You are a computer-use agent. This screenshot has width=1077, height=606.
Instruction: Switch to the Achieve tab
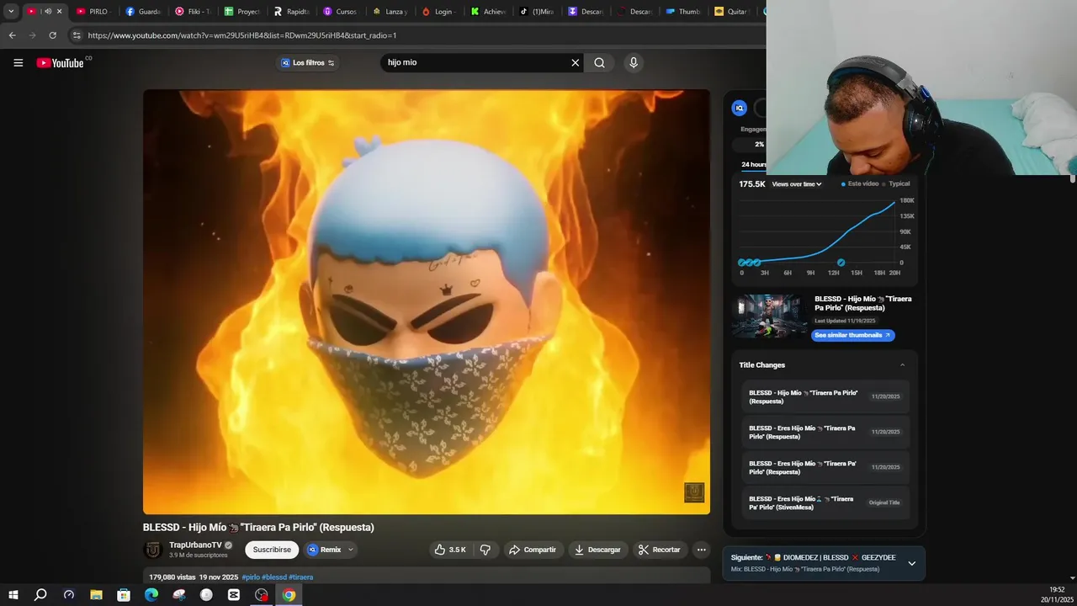tap(488, 12)
